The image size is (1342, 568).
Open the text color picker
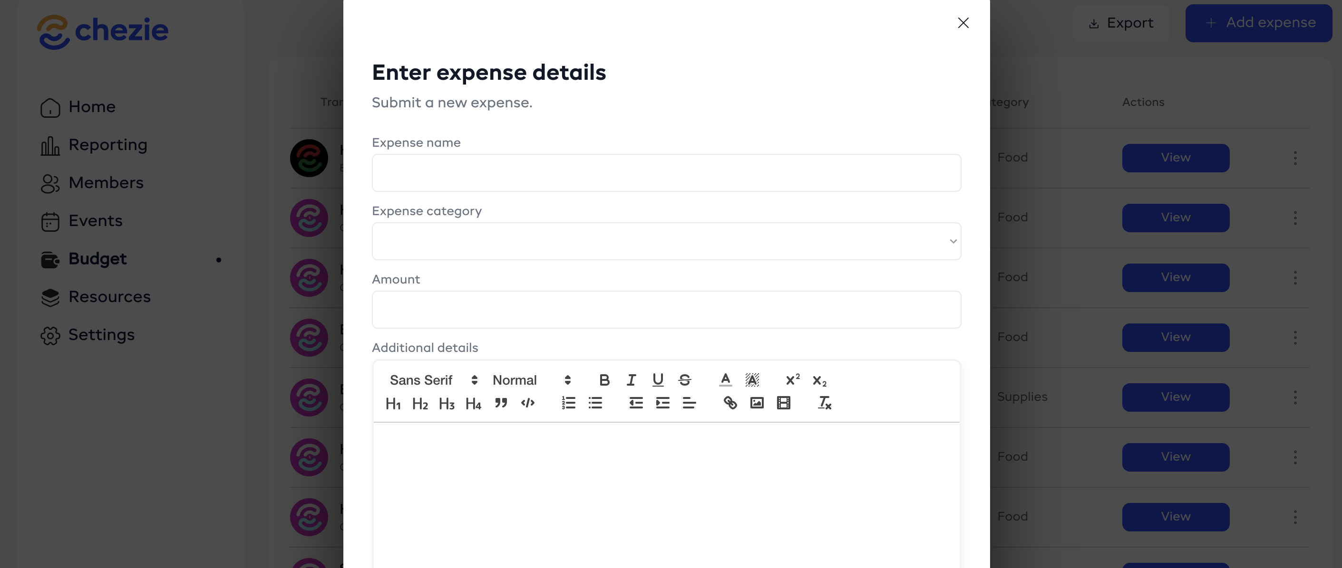tap(725, 380)
